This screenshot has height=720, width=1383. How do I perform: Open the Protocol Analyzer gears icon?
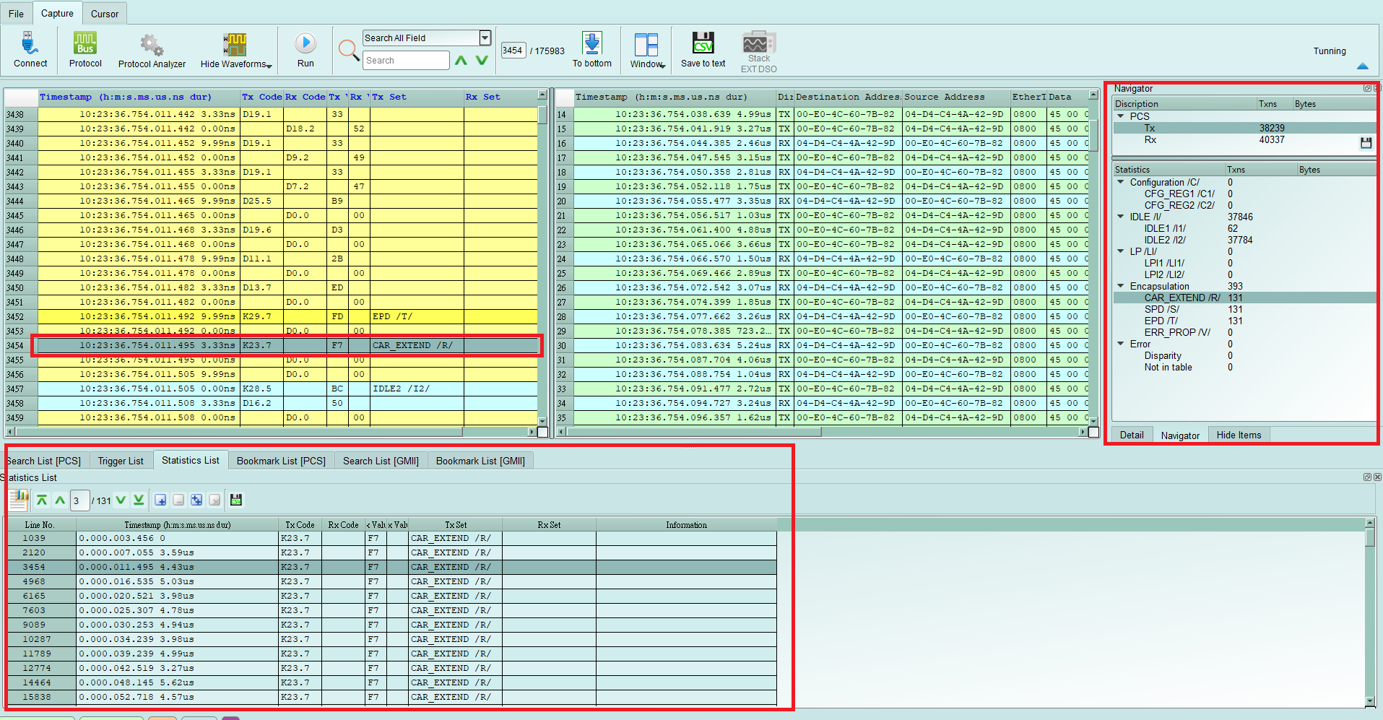tap(152, 45)
